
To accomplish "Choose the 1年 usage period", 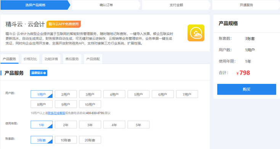I will point(42,125).
